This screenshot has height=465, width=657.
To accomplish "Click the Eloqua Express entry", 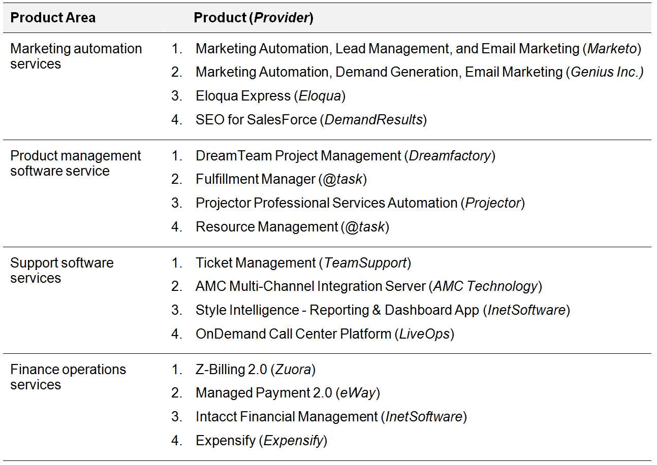I will 271,96.
